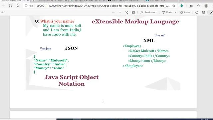Screen dimensions: 213x120
Task: Click the <Name>Mulesoft</Name> line
Action: (148, 51)
